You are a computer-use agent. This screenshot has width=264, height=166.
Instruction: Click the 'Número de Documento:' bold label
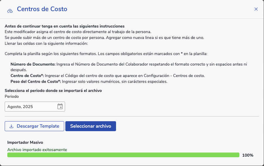coord(33,64)
